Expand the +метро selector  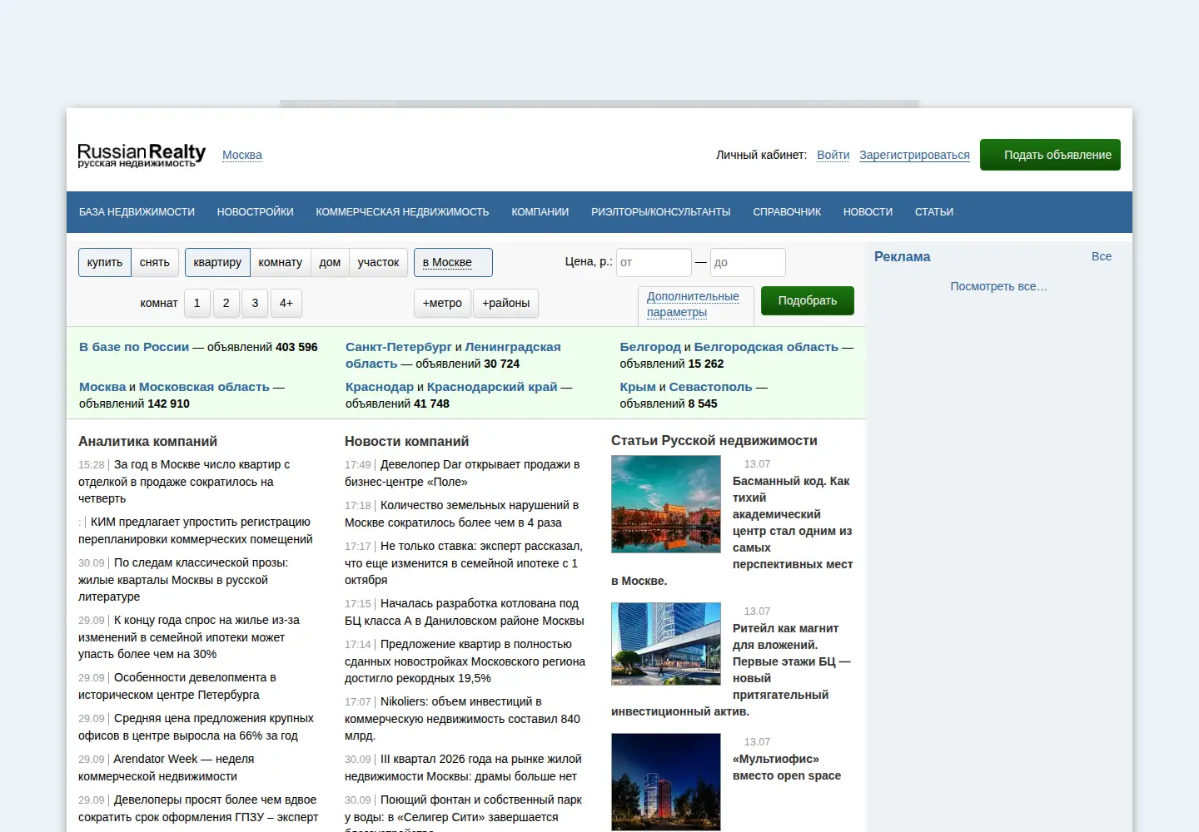pyautogui.click(x=442, y=303)
